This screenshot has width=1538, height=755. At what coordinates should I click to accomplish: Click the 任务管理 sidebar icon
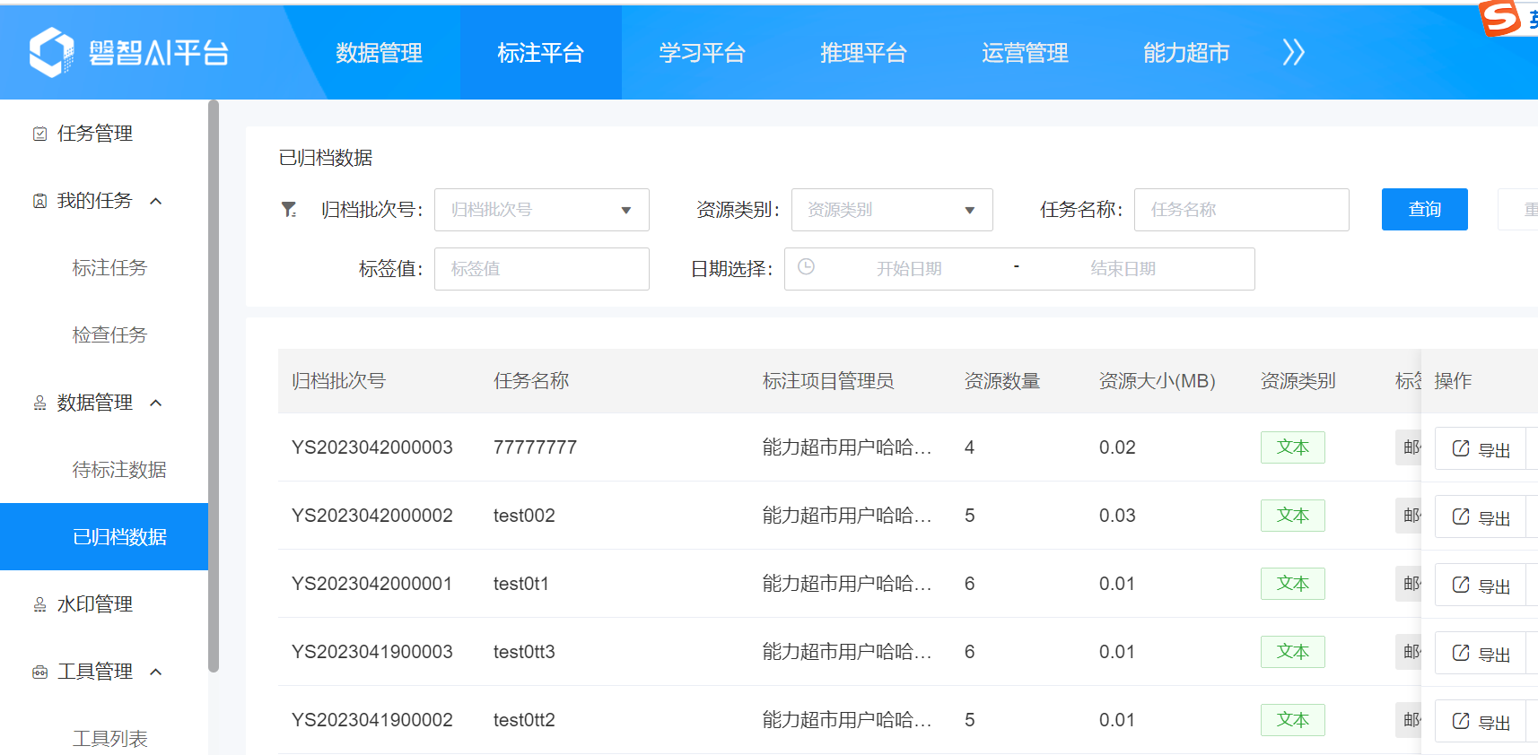click(x=39, y=134)
